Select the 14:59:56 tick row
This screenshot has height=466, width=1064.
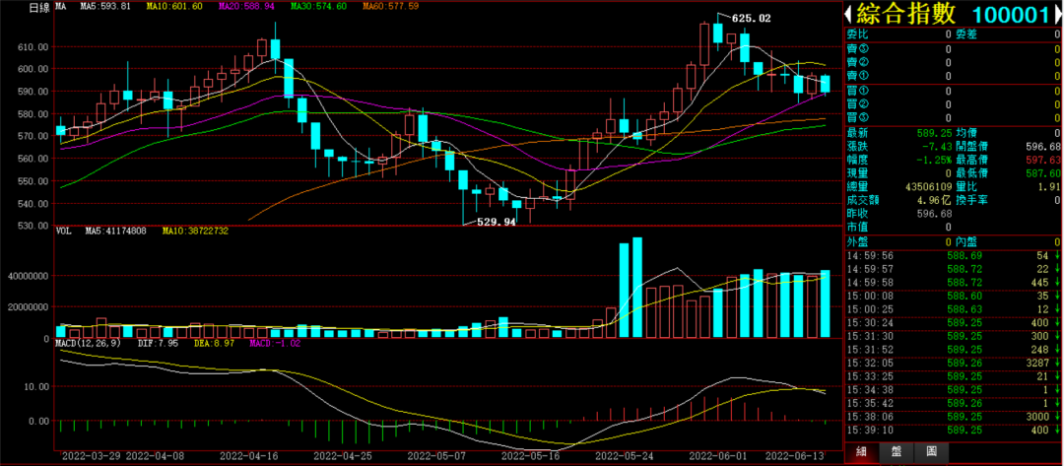pos(954,255)
